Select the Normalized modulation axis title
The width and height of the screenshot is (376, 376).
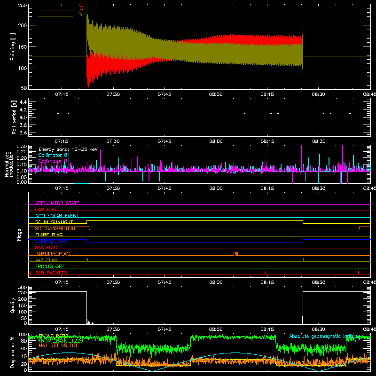(9, 164)
